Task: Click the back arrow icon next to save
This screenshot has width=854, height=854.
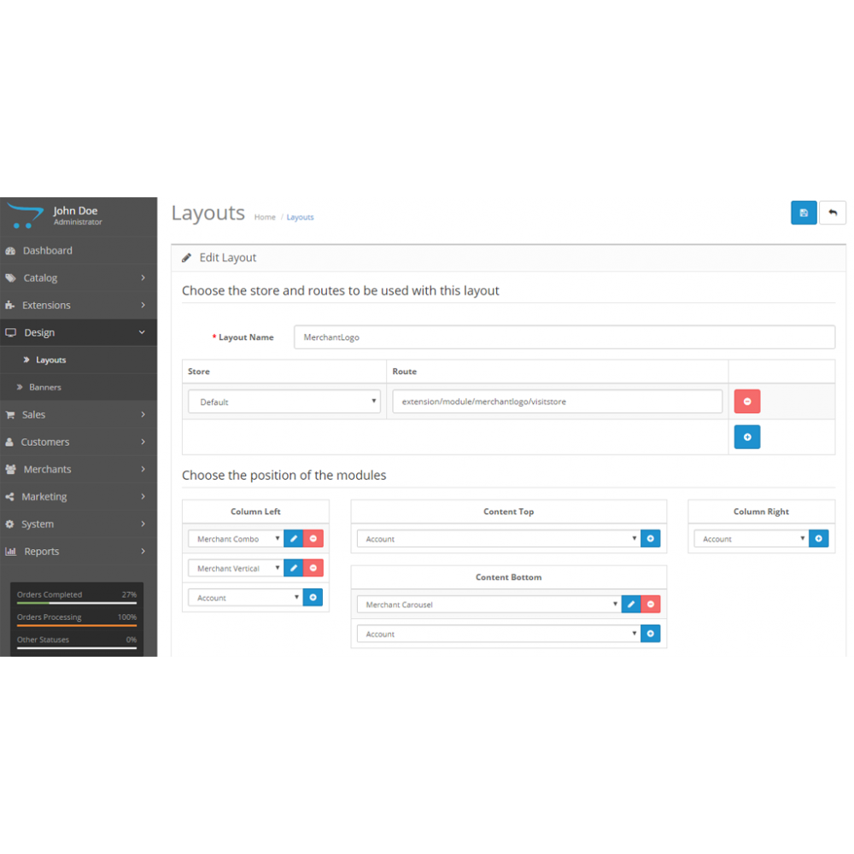Action: (833, 213)
